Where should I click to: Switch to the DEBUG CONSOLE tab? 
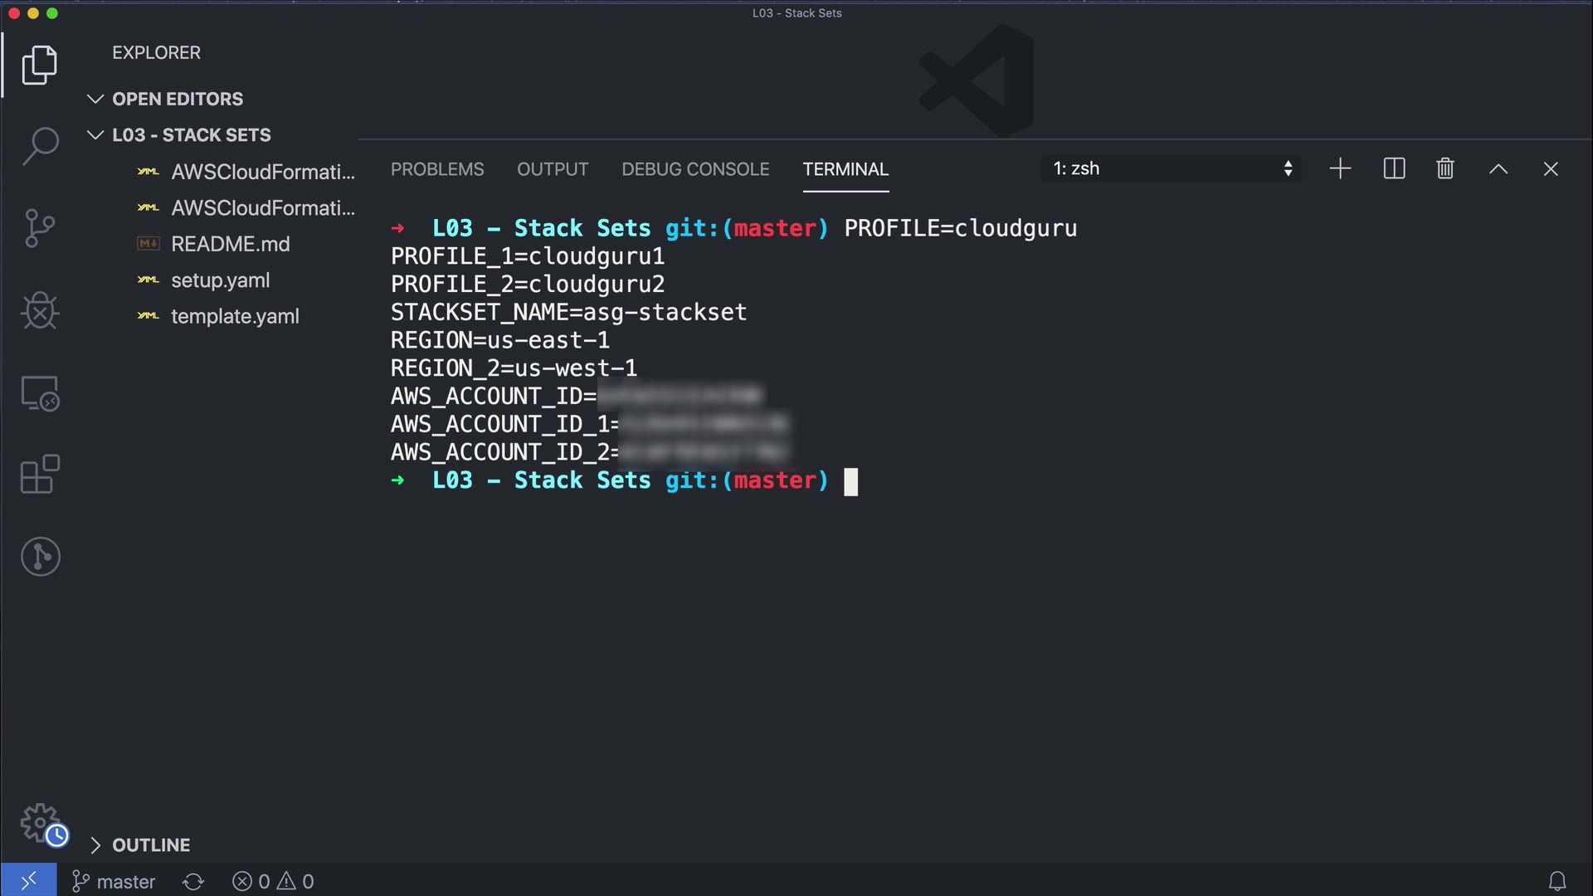pos(695,169)
